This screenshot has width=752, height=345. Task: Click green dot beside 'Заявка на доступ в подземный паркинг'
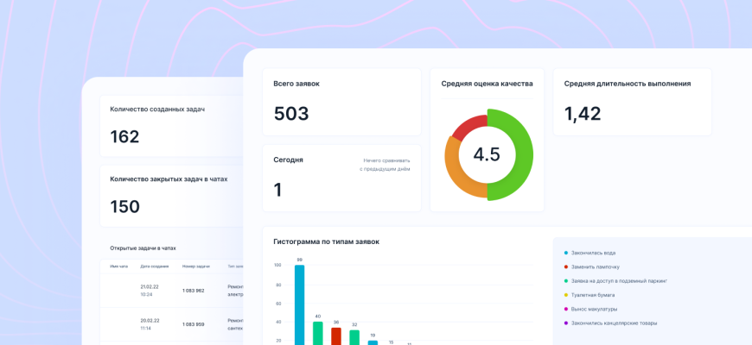point(566,281)
